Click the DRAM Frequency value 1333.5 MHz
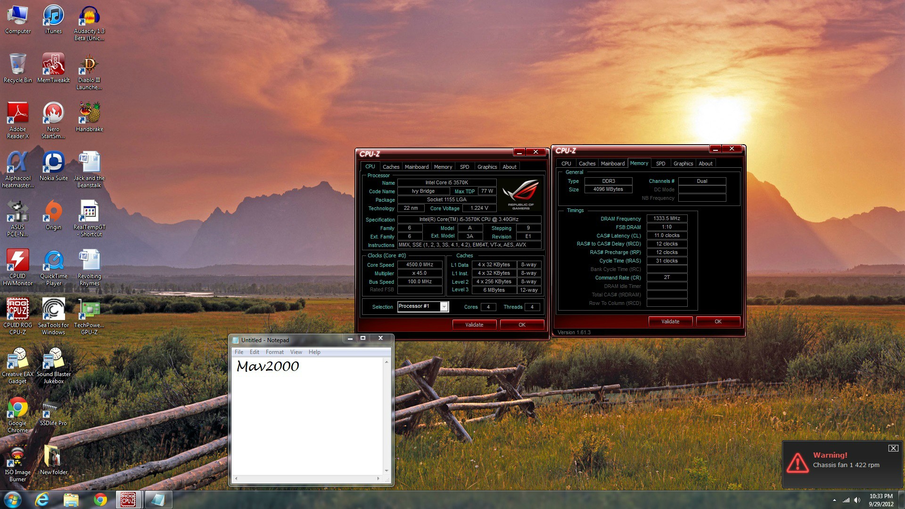This screenshot has width=905, height=509. [x=666, y=219]
